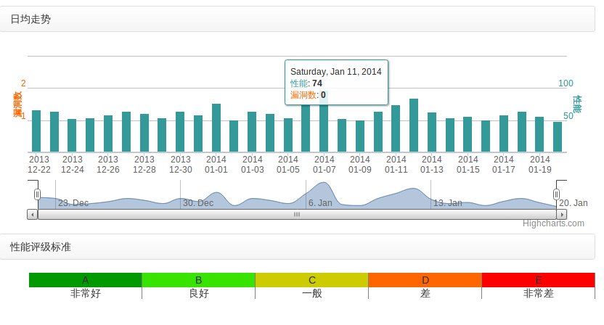Screen dimensions: 604x325
Task: Click the right axis value 100
Action: tap(566, 83)
